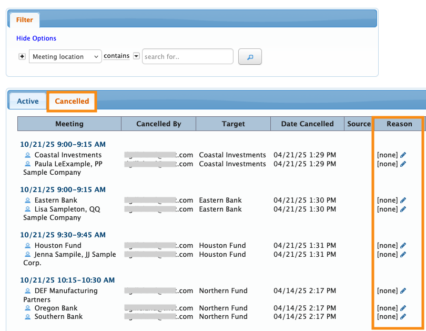
Task: Click '04/14/25 2:17 PM' in Southern Bank row
Action: click(305, 317)
